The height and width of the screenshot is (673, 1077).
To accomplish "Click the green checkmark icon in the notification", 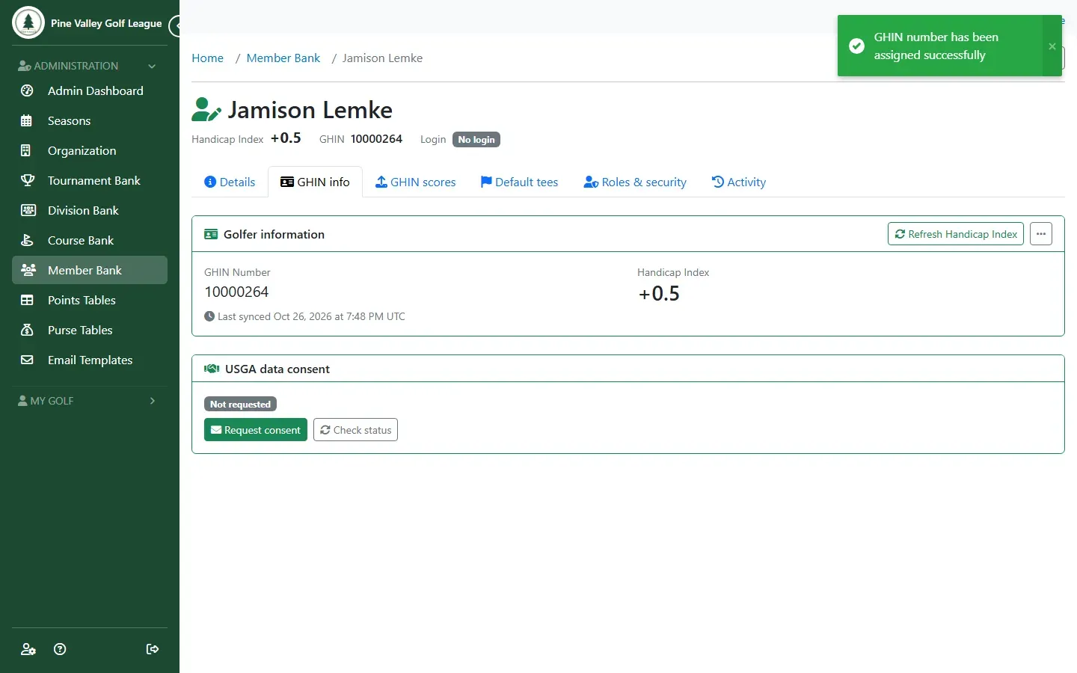I will pos(857,46).
